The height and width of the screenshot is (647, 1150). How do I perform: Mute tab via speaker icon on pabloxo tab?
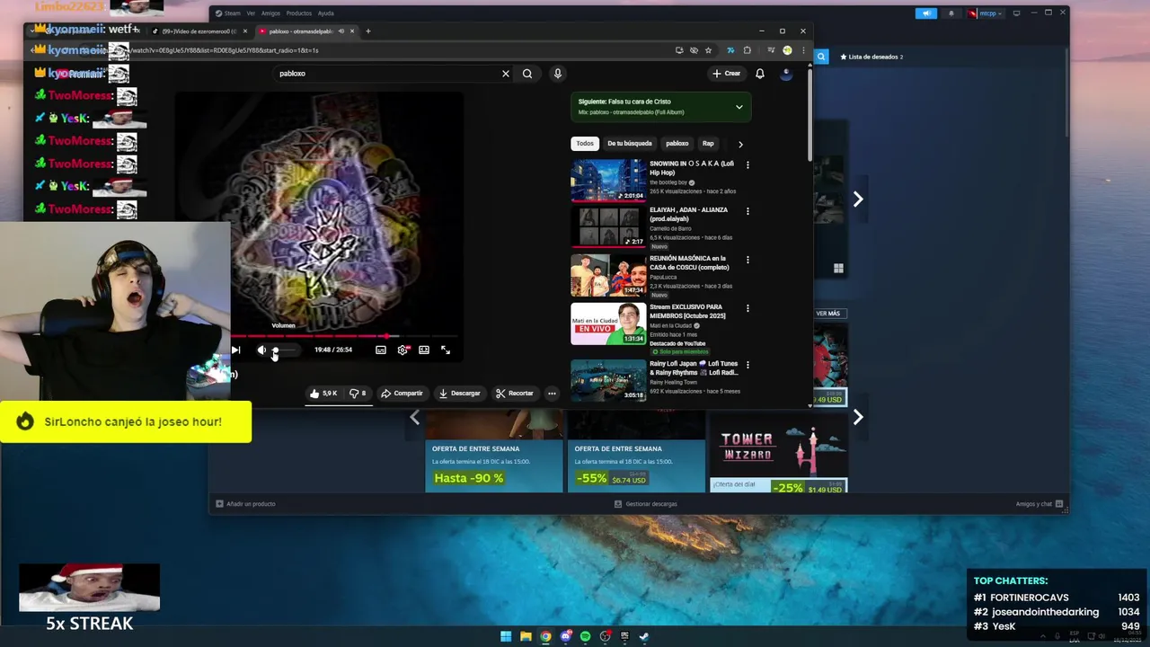pos(341,31)
